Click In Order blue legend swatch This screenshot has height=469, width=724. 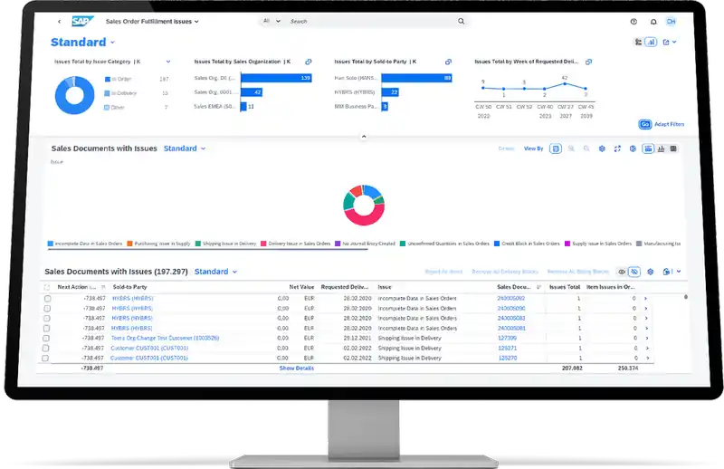click(x=108, y=80)
